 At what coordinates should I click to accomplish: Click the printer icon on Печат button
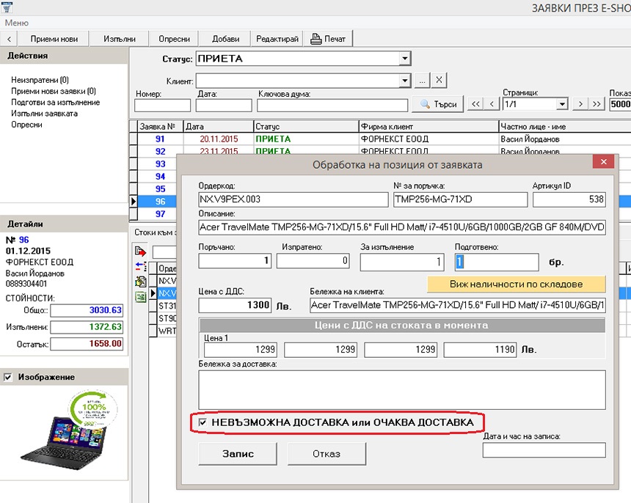point(316,39)
